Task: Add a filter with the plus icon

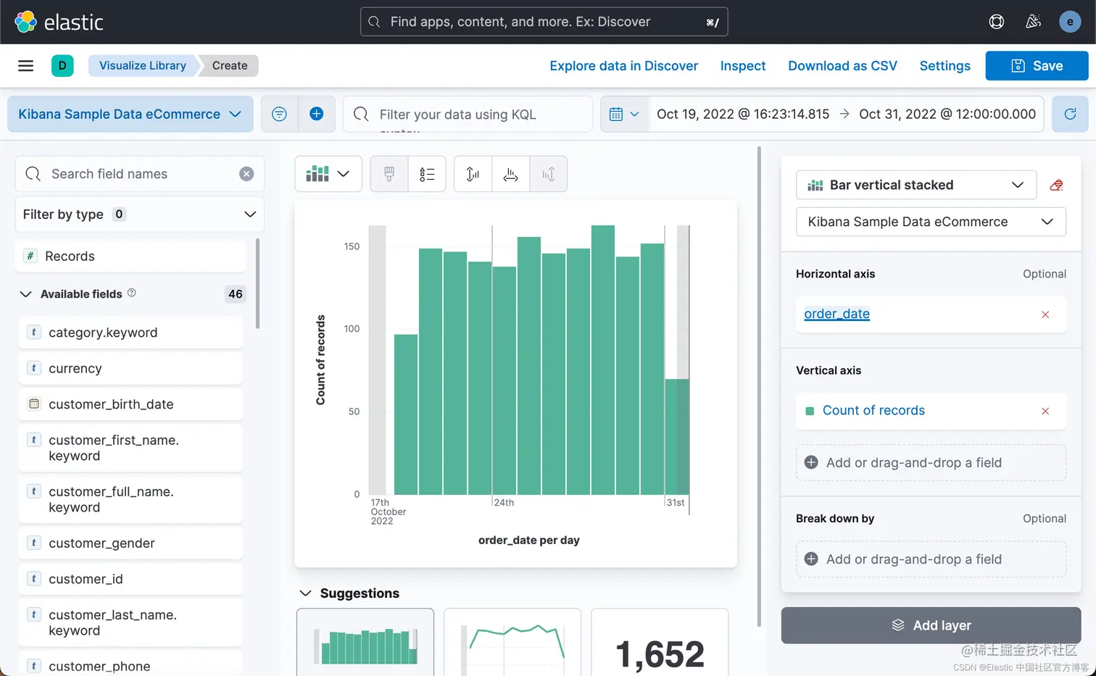Action: (x=317, y=114)
